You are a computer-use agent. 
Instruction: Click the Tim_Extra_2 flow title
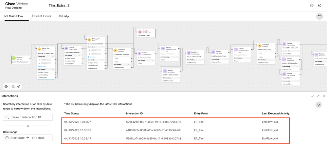click(59, 6)
